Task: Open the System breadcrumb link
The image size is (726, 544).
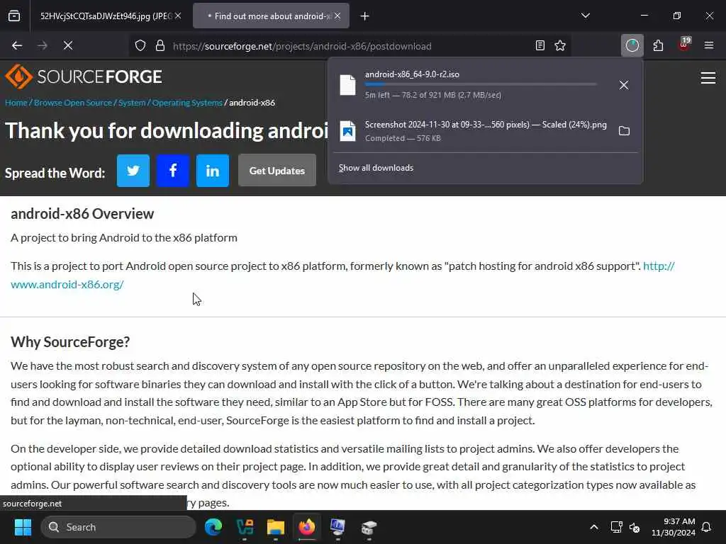Action: point(132,103)
